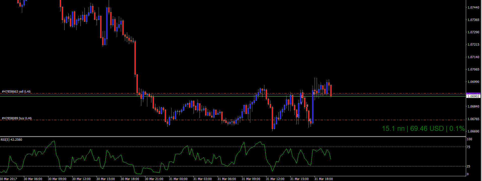
Task: Click time axis label 31 Mar 06:00
Action: coord(227,179)
